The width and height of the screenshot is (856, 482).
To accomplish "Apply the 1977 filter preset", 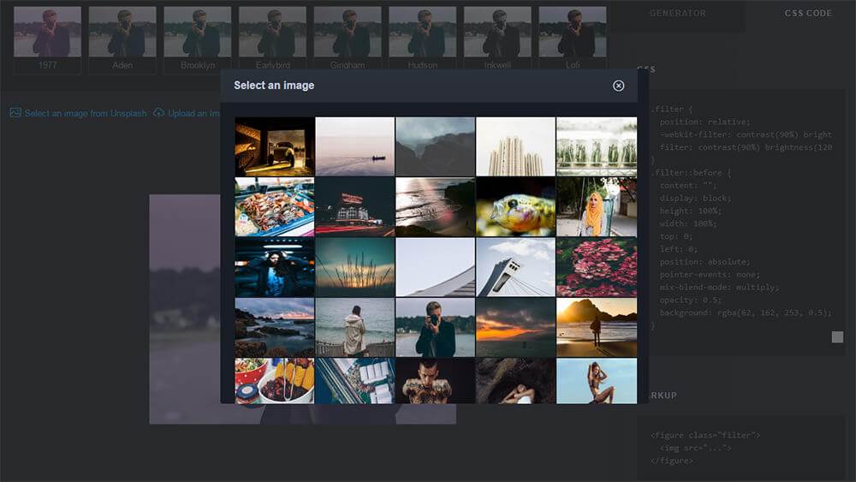I will tap(47, 40).
